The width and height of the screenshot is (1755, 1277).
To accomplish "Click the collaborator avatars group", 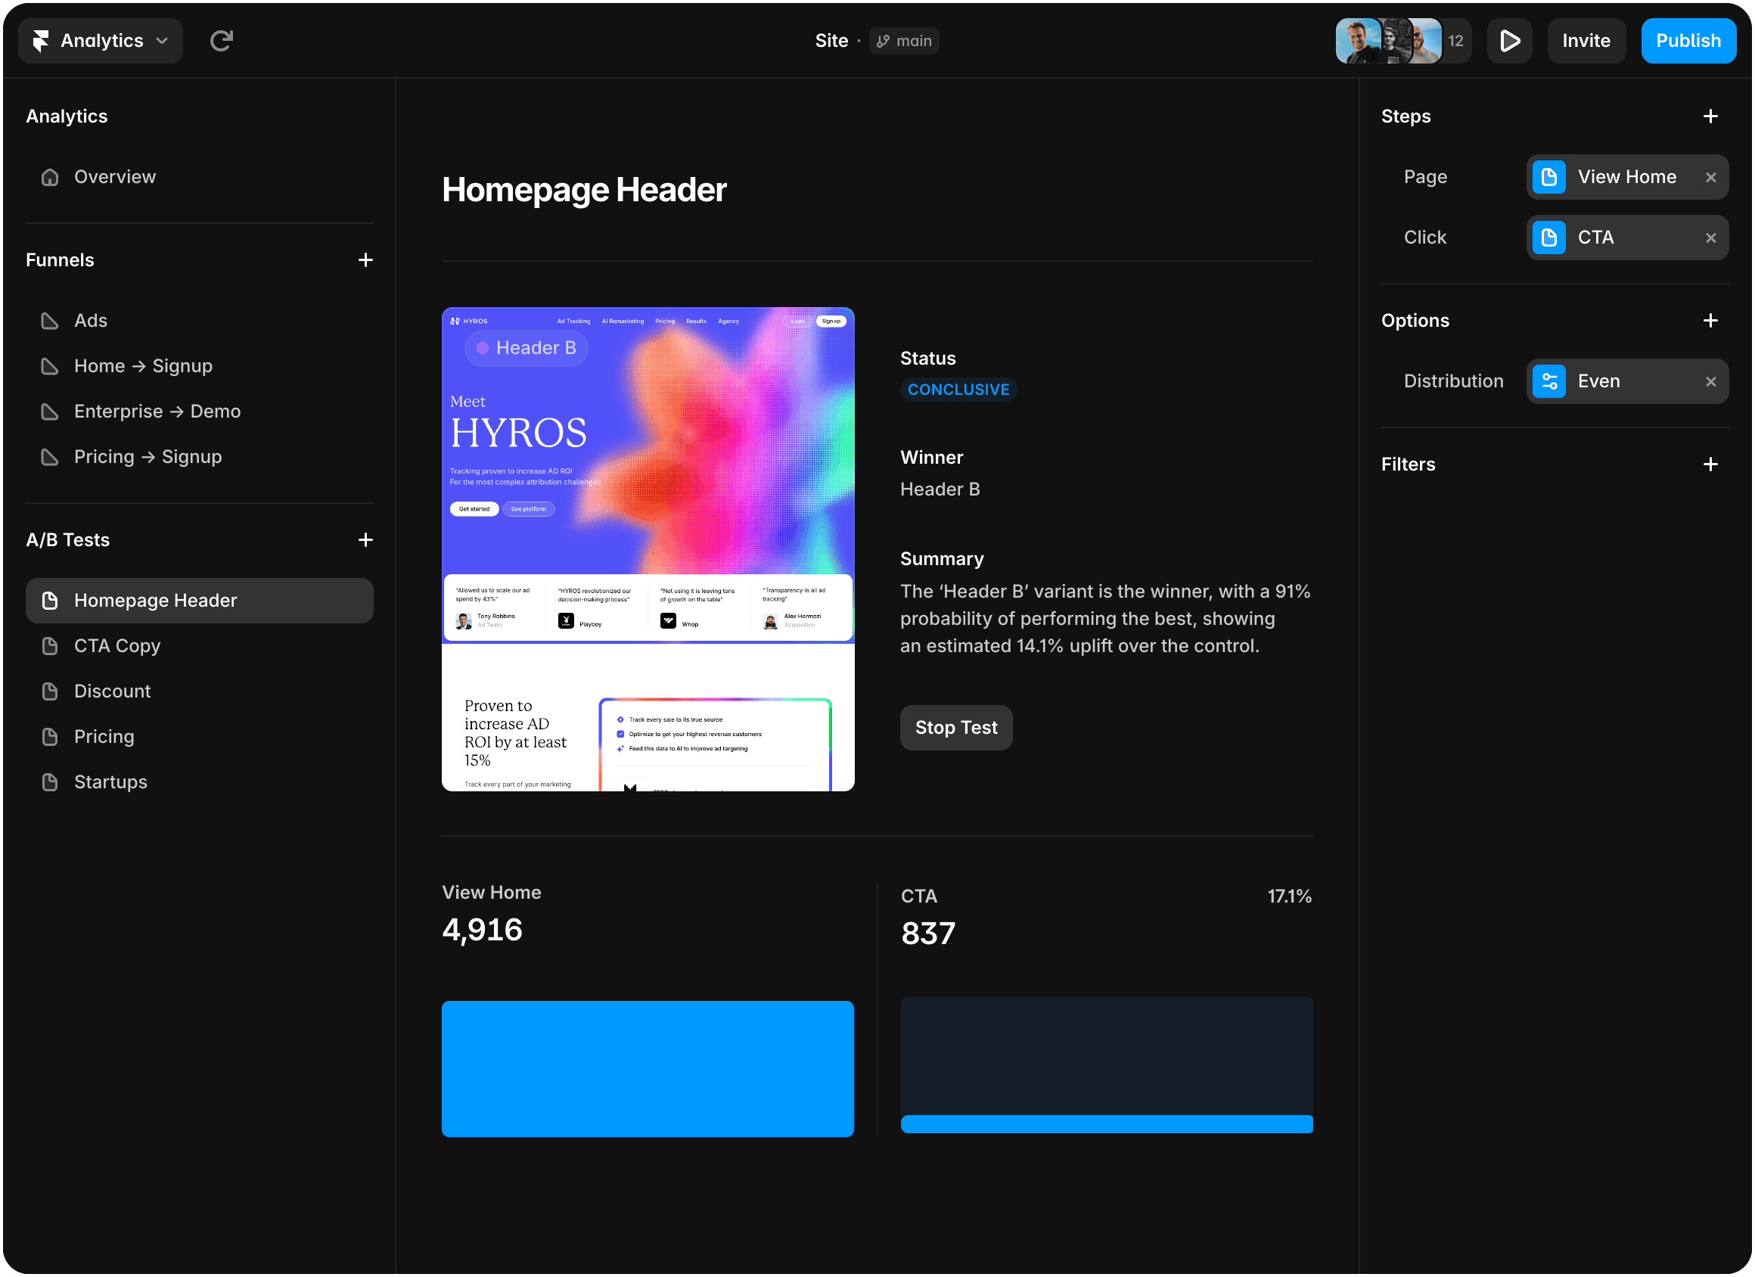I will [1388, 41].
